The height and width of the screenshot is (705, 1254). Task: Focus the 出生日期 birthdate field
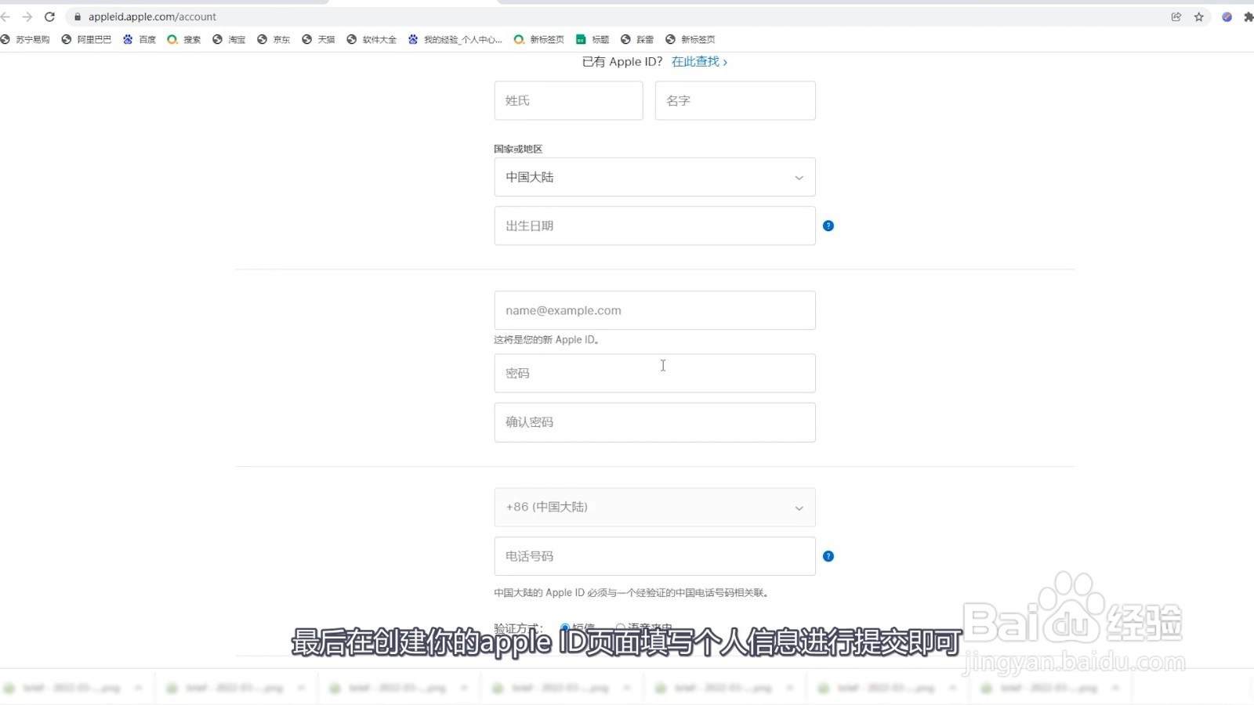654,226
